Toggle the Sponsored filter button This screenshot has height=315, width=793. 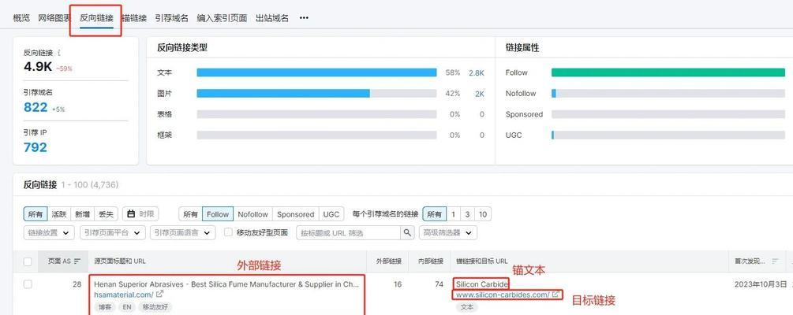point(296,214)
